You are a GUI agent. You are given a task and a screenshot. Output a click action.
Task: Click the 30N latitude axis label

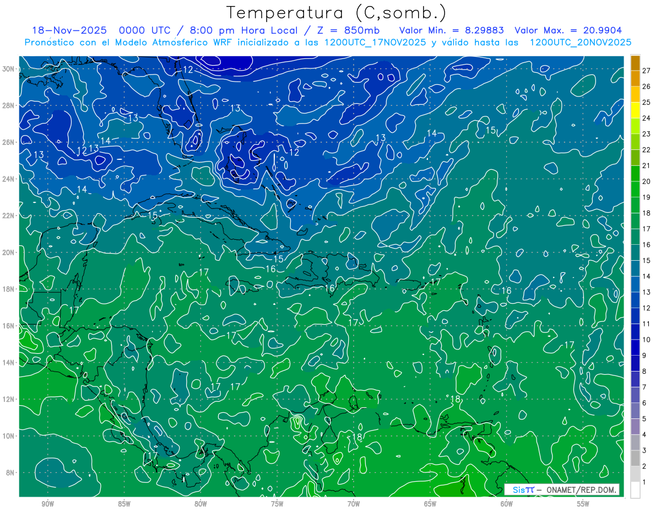pos(9,69)
